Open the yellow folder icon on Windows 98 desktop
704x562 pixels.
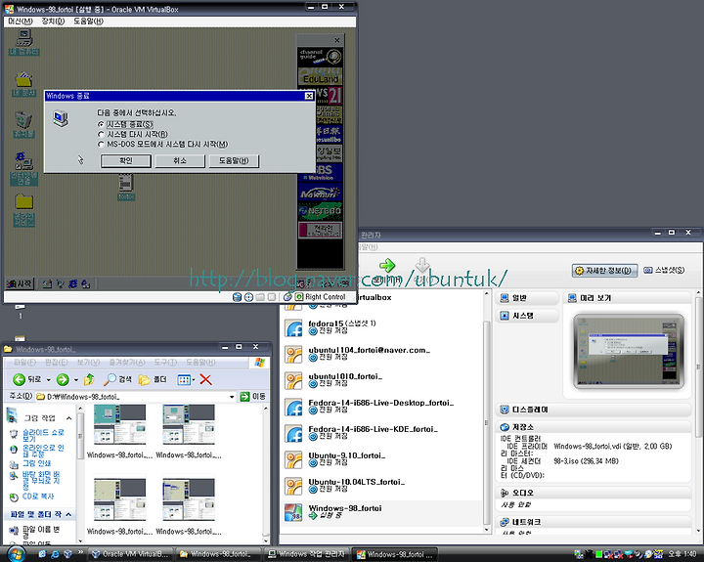coord(23,210)
